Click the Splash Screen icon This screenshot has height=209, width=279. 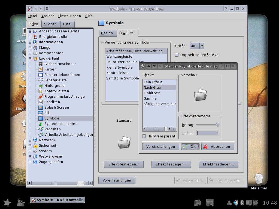pos(41,107)
